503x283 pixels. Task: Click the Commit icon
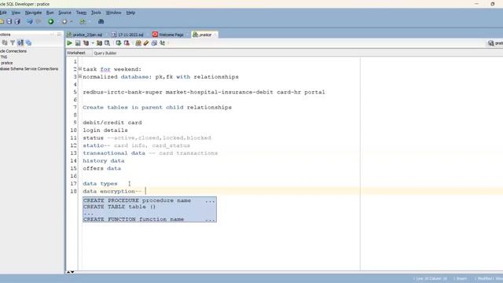[119, 43]
